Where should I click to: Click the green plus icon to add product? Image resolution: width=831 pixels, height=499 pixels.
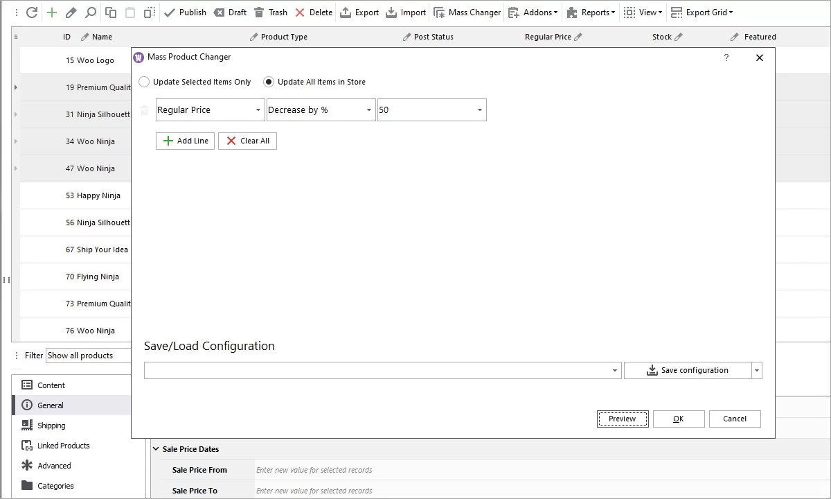pyautogui.click(x=51, y=12)
